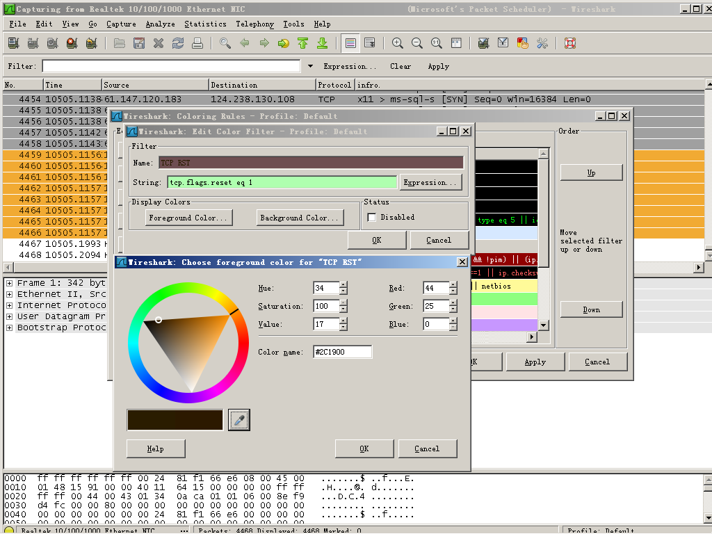Viewport: 712px width, 534px height.
Task: Open the Analyze menu
Action: [161, 24]
